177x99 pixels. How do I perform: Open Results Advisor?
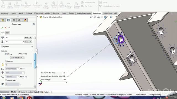tap(61, 5)
